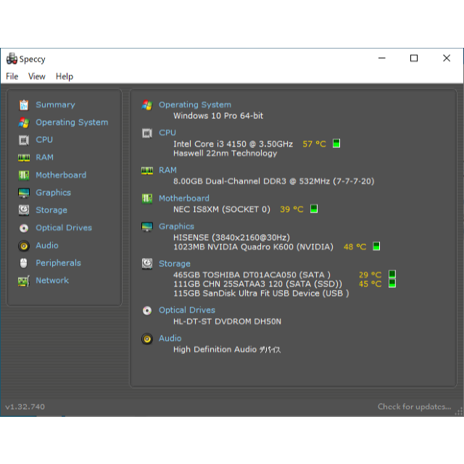464x464 pixels.
Task: Click the Summary clipboard icon in sidebar
Action: tap(24, 105)
